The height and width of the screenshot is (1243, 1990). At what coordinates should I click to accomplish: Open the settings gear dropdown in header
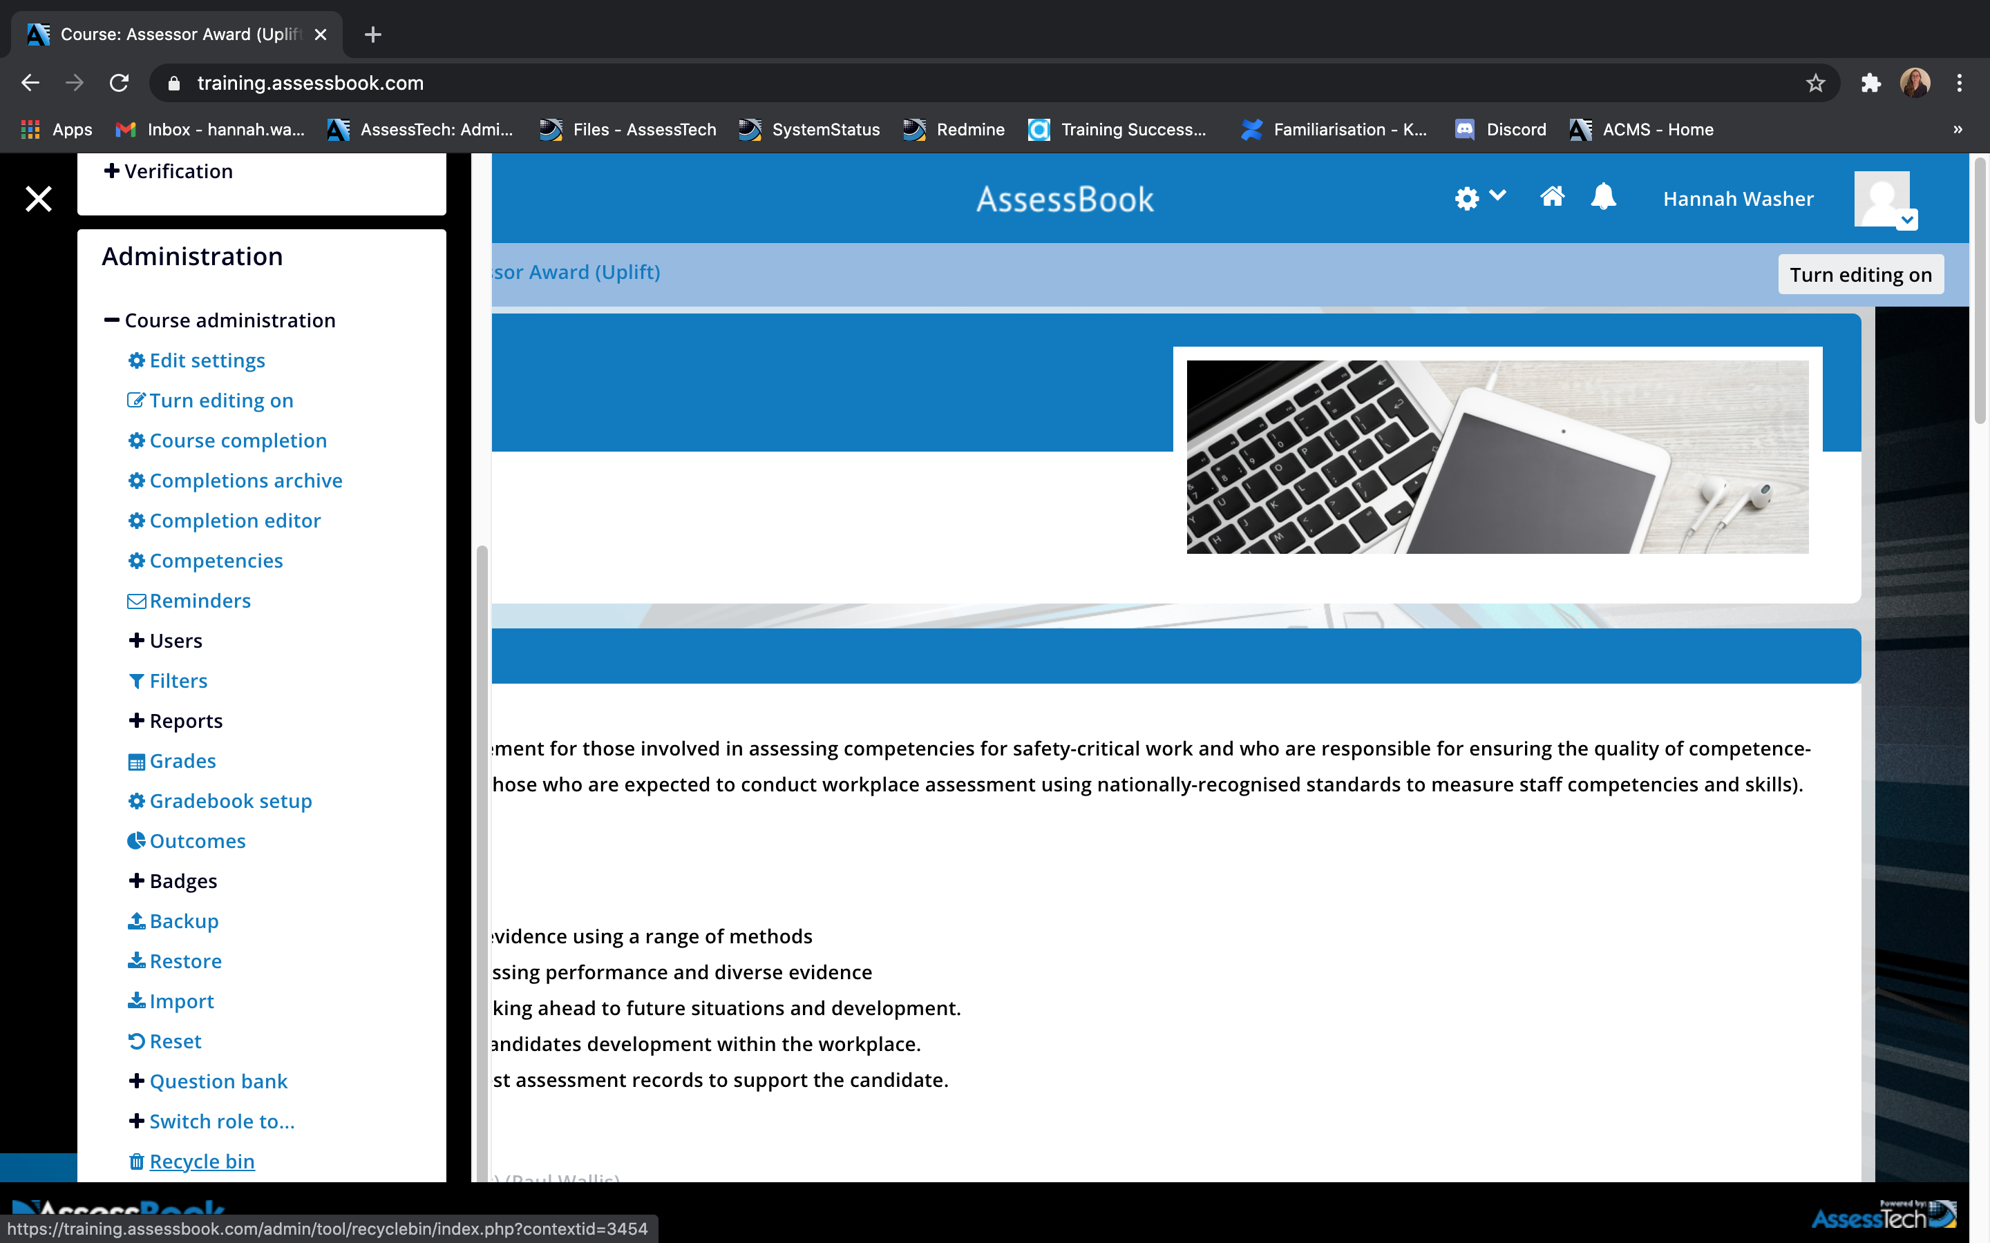pyautogui.click(x=1479, y=198)
